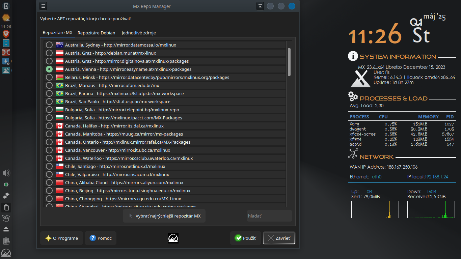
Task: Click into the hľadať search field
Action: click(x=269, y=216)
